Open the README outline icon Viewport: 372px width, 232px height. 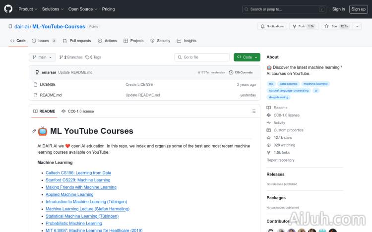click(x=253, y=111)
